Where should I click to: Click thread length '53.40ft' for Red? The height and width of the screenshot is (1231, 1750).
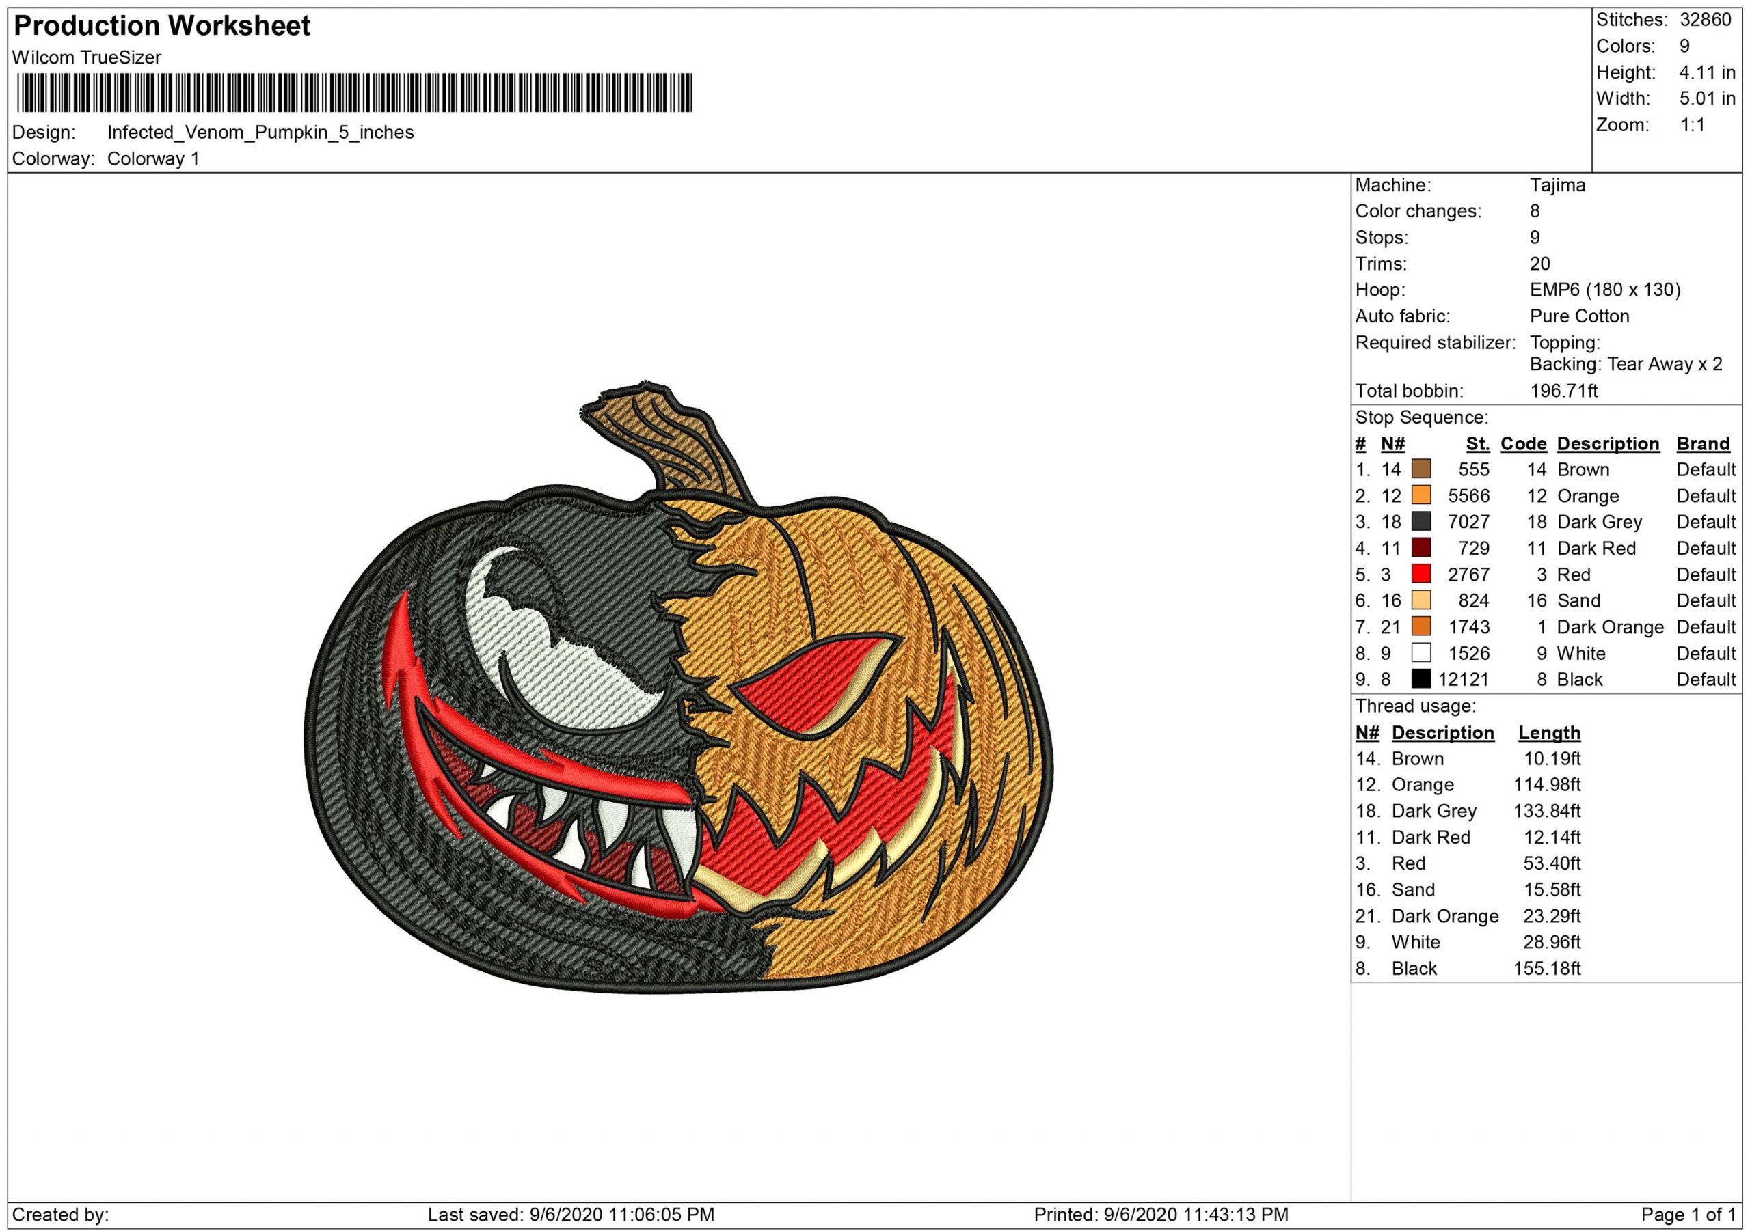[x=1552, y=863]
